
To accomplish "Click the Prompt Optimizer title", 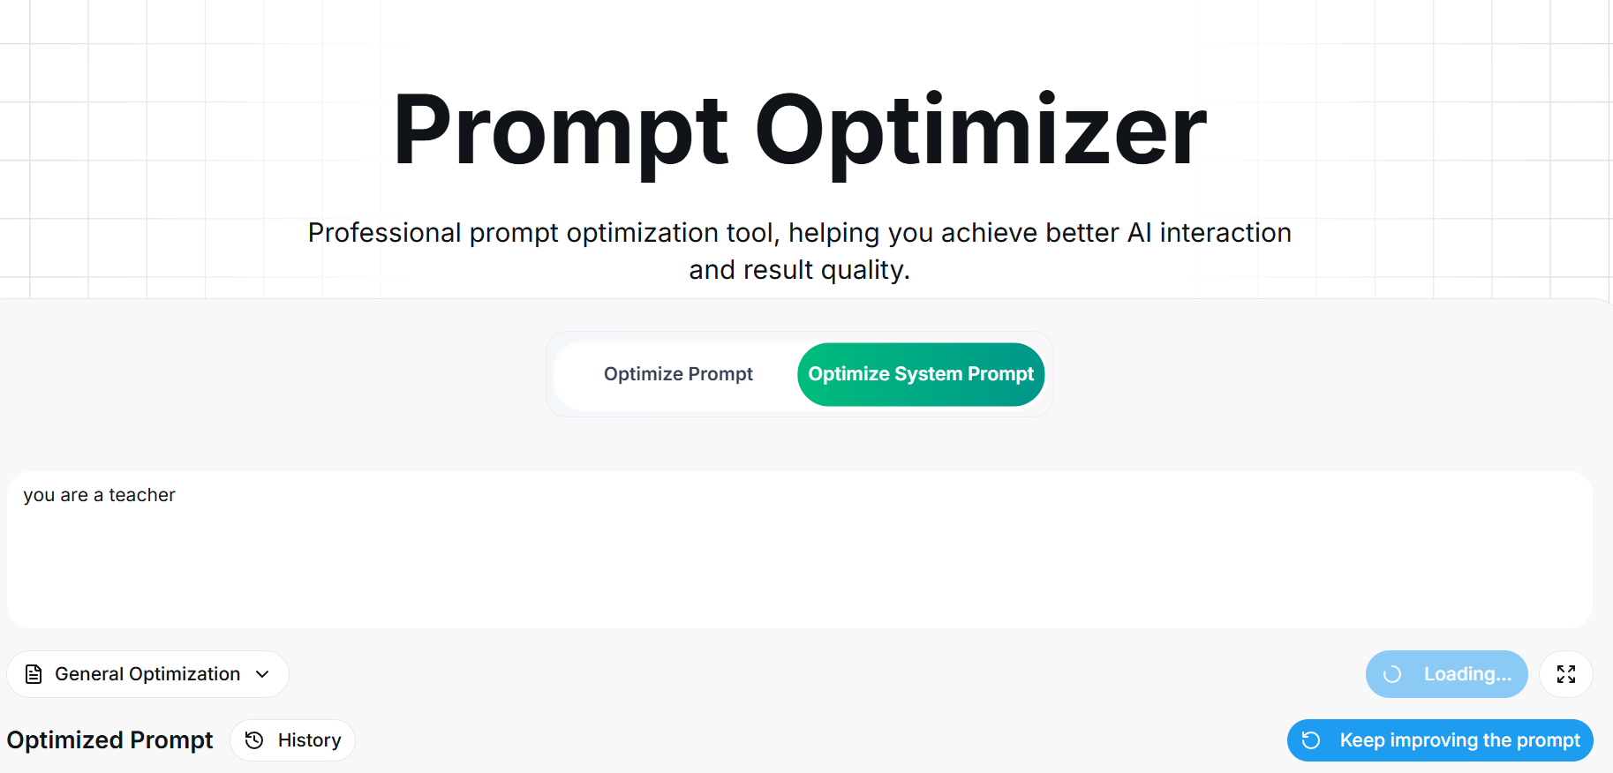I will [800, 129].
